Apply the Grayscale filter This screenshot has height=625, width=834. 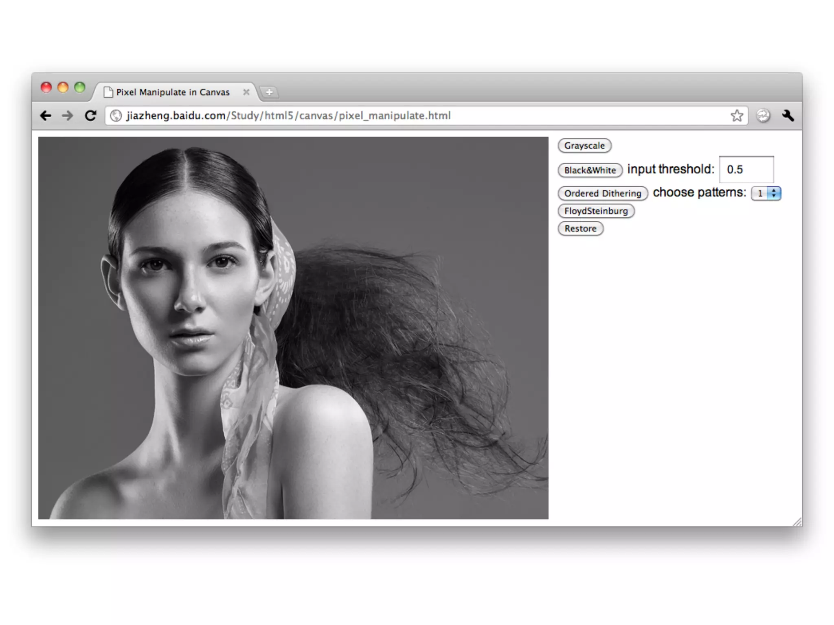584,146
